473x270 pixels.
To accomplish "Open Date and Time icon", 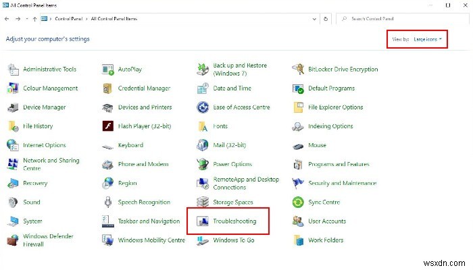I will pyautogui.click(x=203, y=88).
